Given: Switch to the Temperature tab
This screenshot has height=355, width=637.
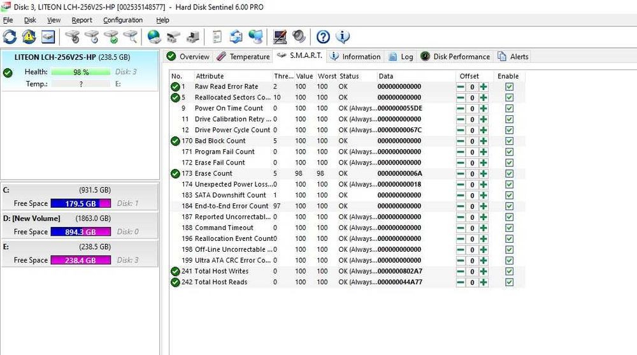Looking at the screenshot, I should 243,57.
